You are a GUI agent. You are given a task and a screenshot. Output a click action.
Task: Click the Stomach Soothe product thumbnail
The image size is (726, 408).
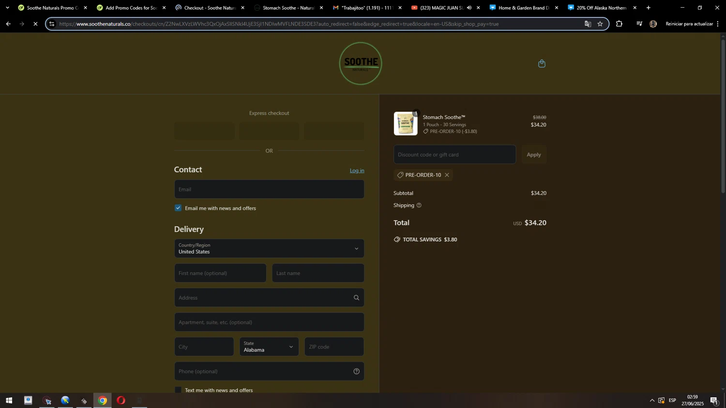(406, 124)
